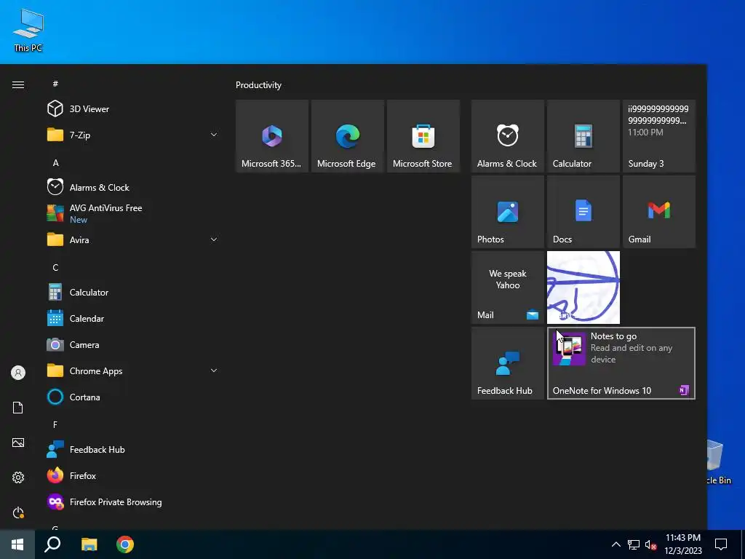This screenshot has width=745, height=559.
Task: Open network status in system tray
Action: [x=634, y=544]
